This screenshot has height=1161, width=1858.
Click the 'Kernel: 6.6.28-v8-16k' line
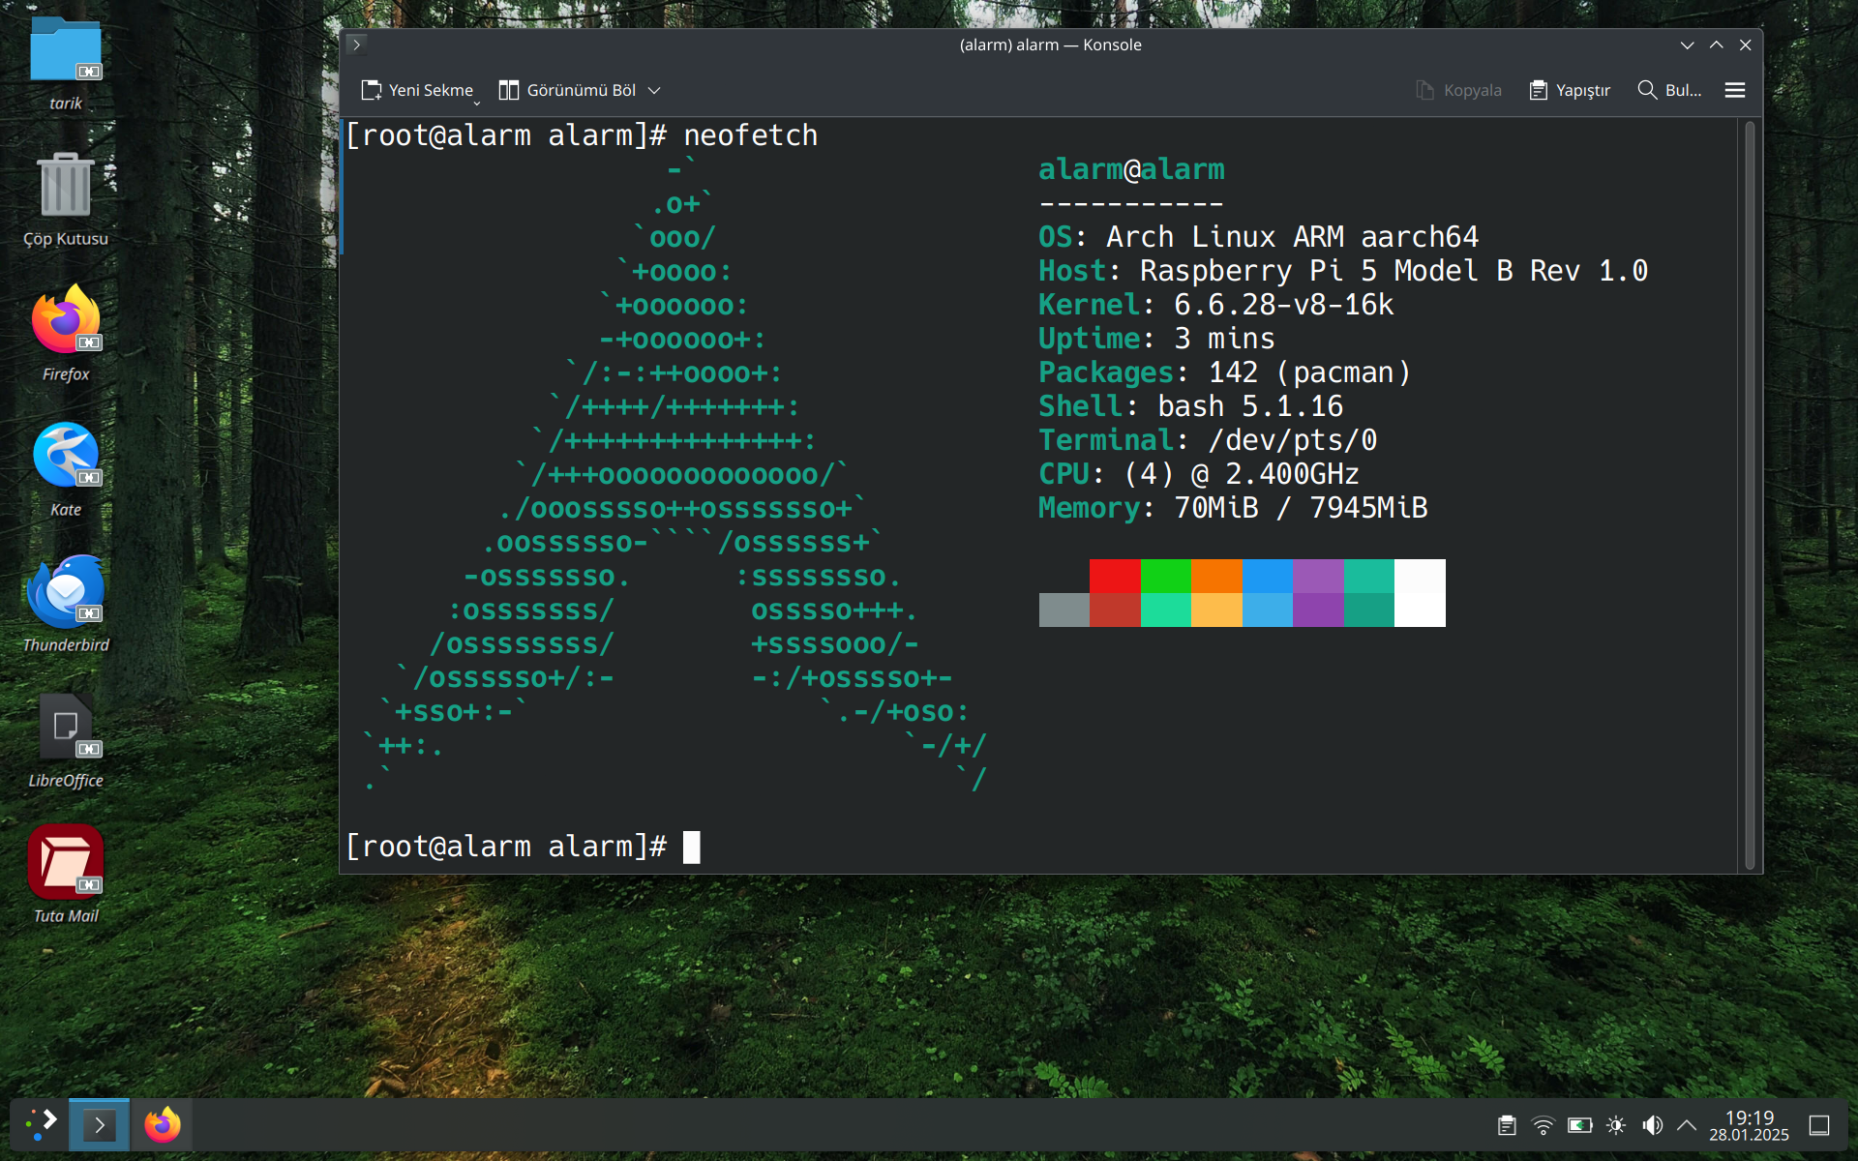[x=1215, y=305]
